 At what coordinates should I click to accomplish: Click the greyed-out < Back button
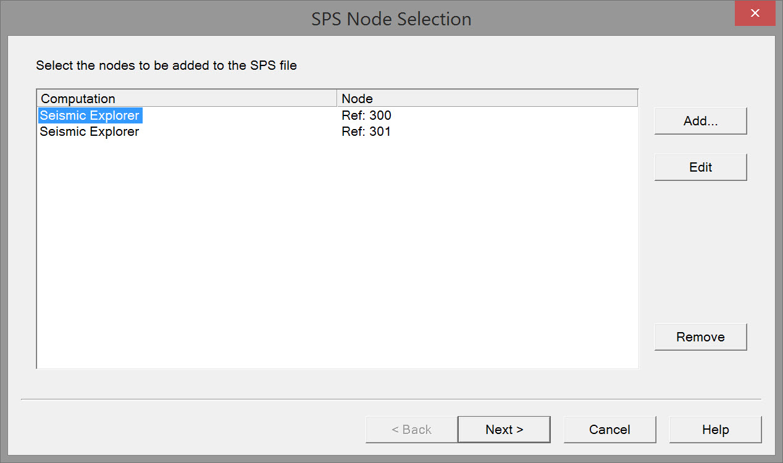(411, 430)
